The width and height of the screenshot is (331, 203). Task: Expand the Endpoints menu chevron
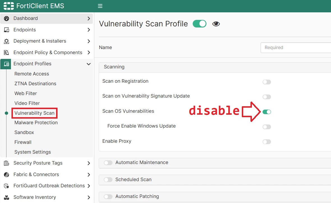pyautogui.click(x=89, y=30)
